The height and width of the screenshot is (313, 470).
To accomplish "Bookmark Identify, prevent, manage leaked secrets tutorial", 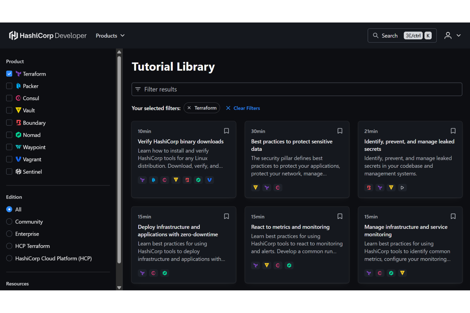I will (453, 131).
